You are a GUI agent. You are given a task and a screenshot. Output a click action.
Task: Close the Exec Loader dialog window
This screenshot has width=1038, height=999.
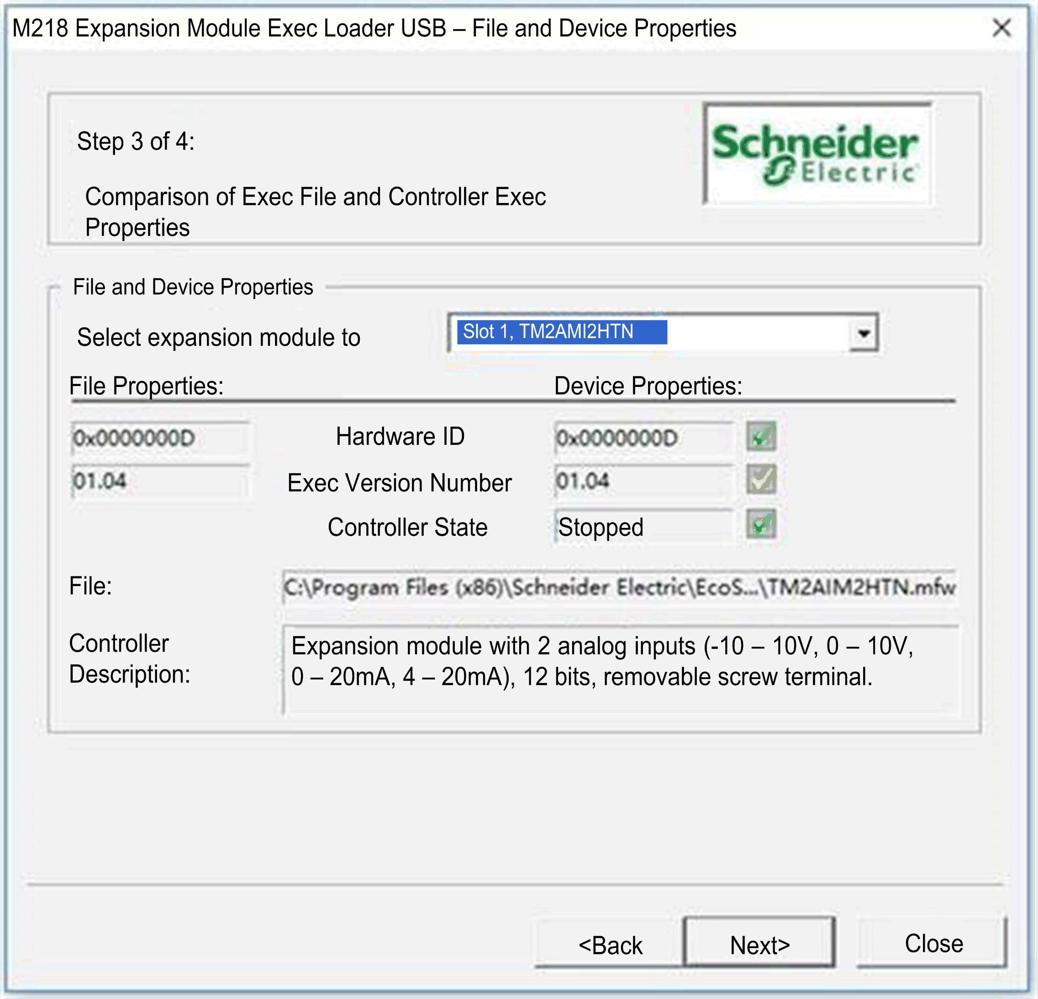pyautogui.click(x=1001, y=28)
